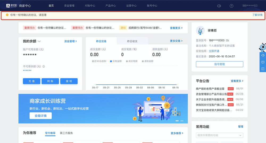266x143 pixels.
Task: Switch to the 昨日收支 tab
Action: click(132, 41)
